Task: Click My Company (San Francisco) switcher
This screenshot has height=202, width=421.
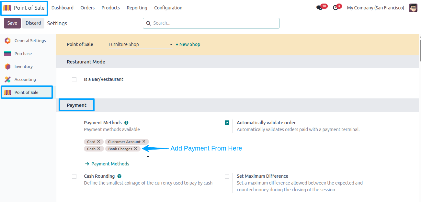Action: (375, 8)
